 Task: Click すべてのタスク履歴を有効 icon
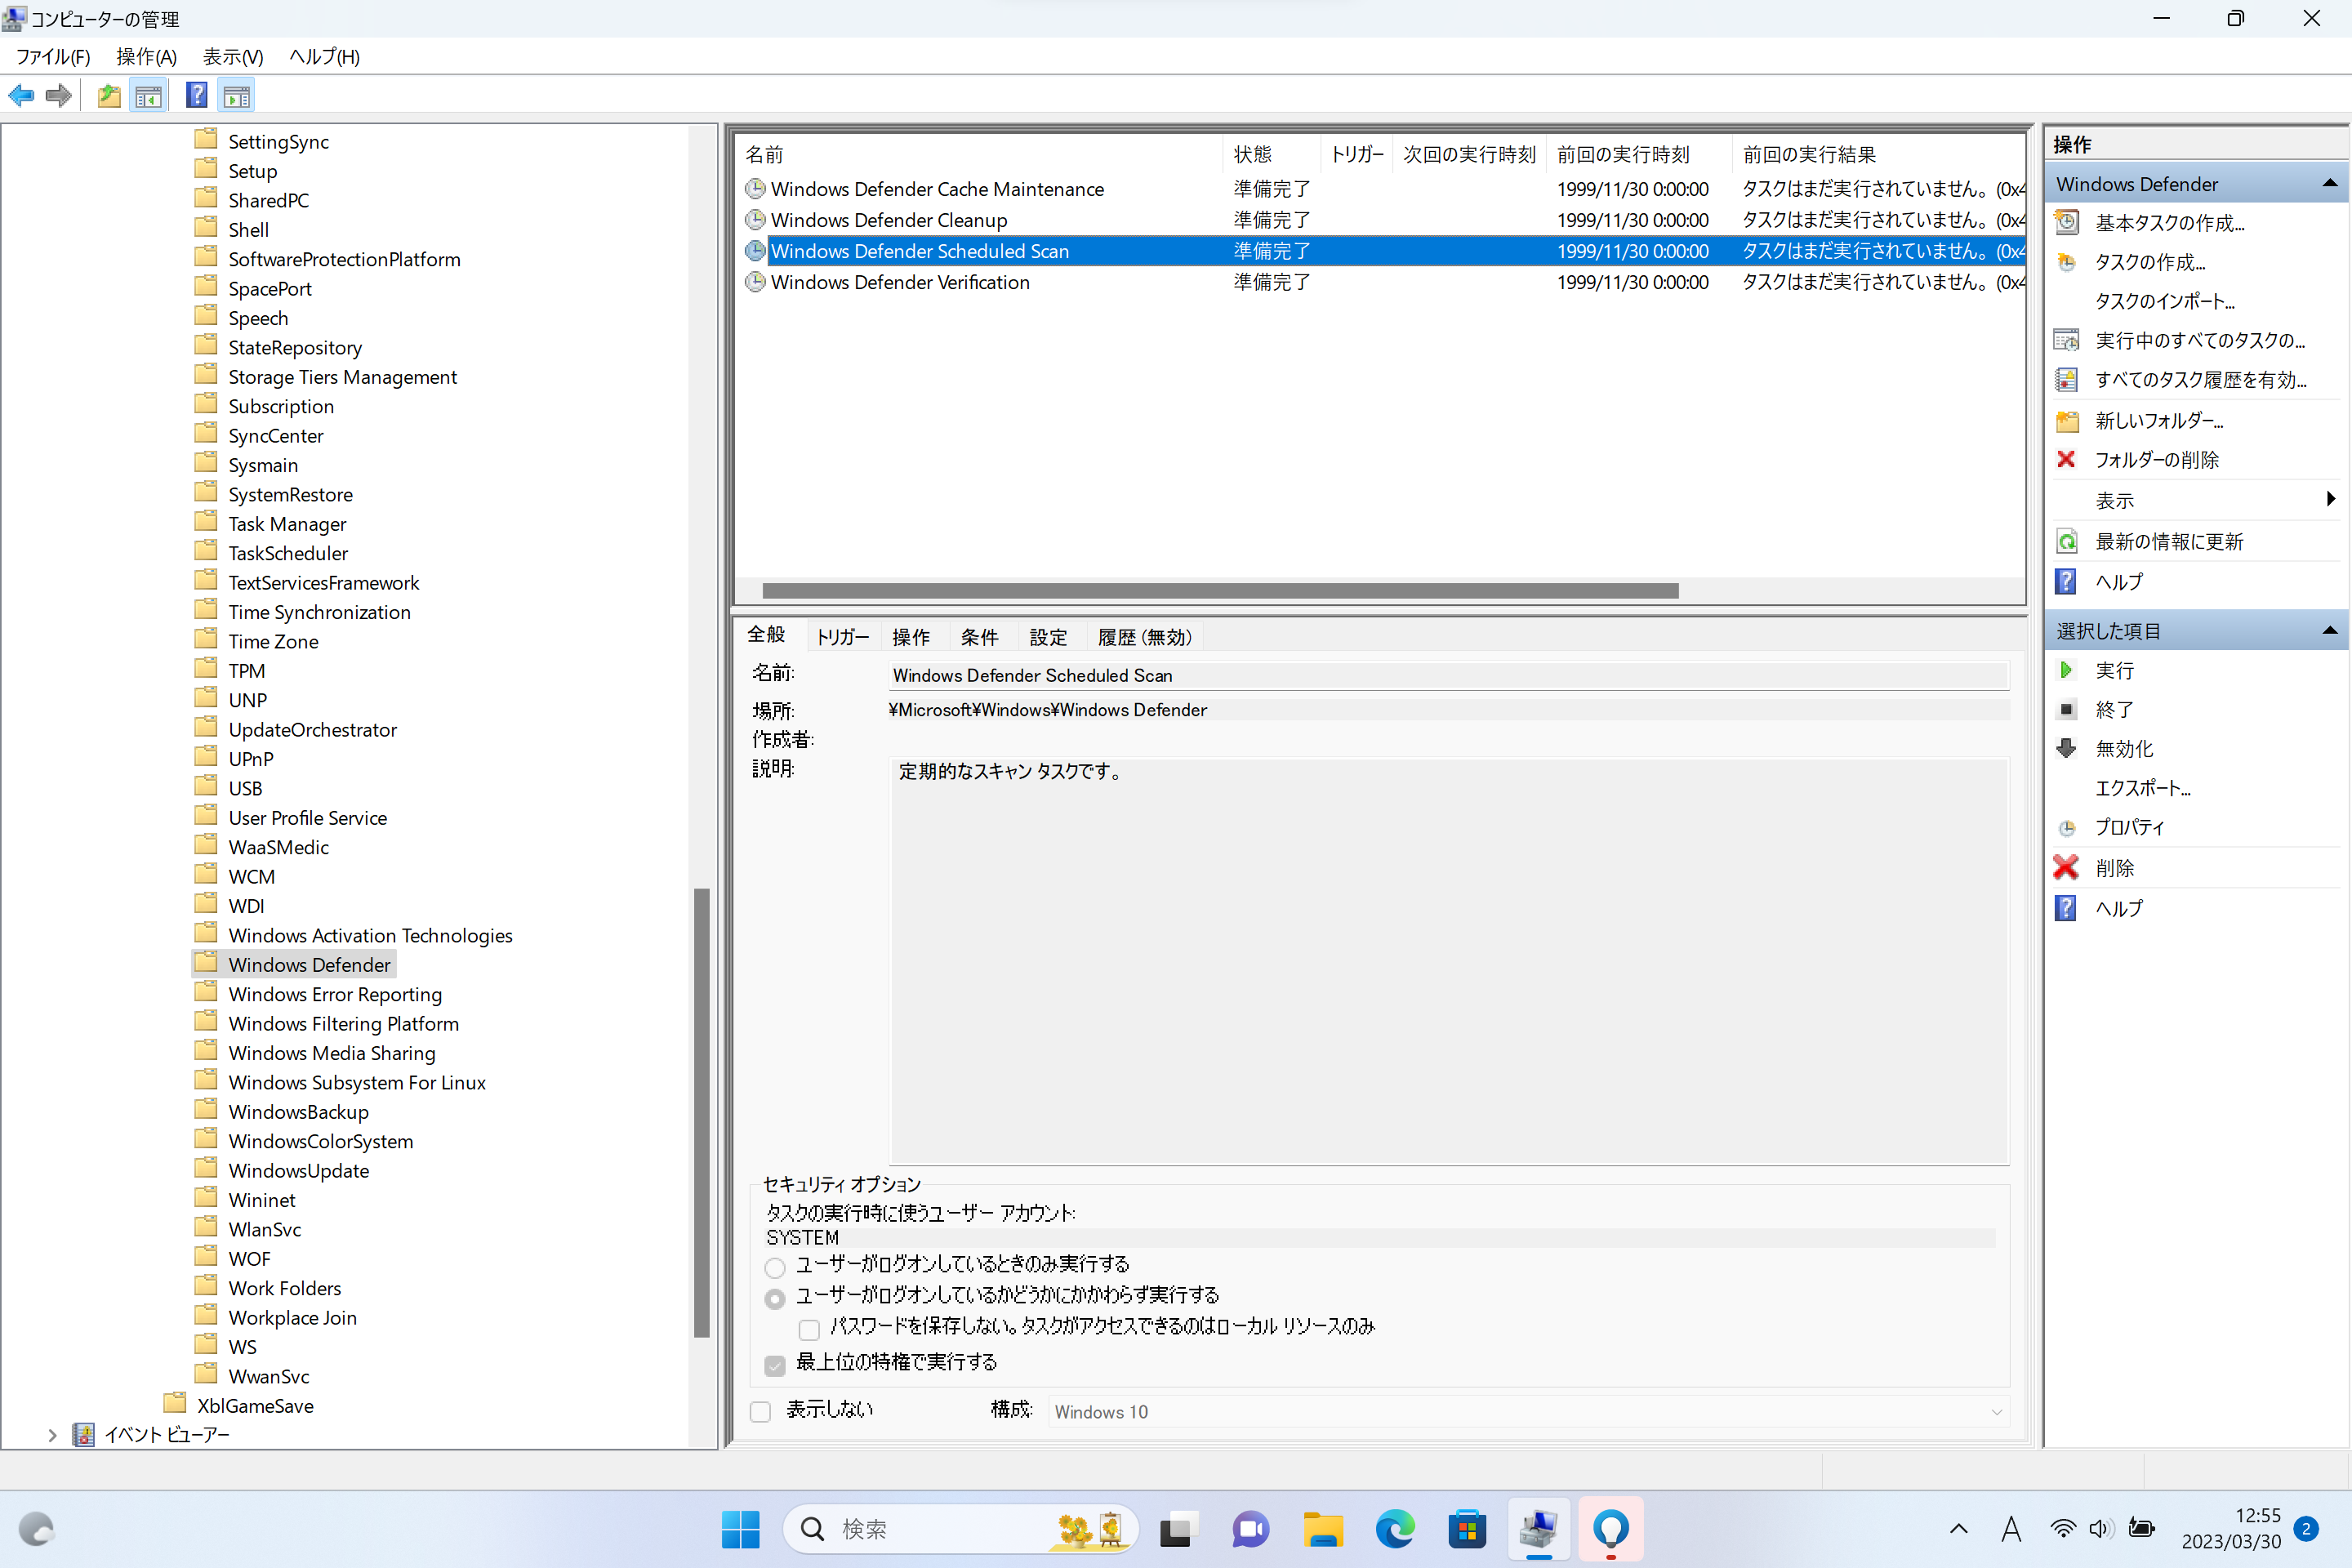click(x=2066, y=380)
